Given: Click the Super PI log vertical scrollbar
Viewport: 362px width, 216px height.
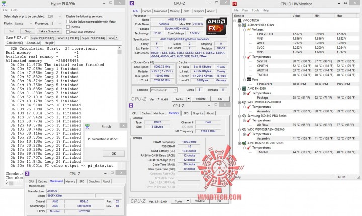Looking at the screenshot, I should (x=119, y=108).
